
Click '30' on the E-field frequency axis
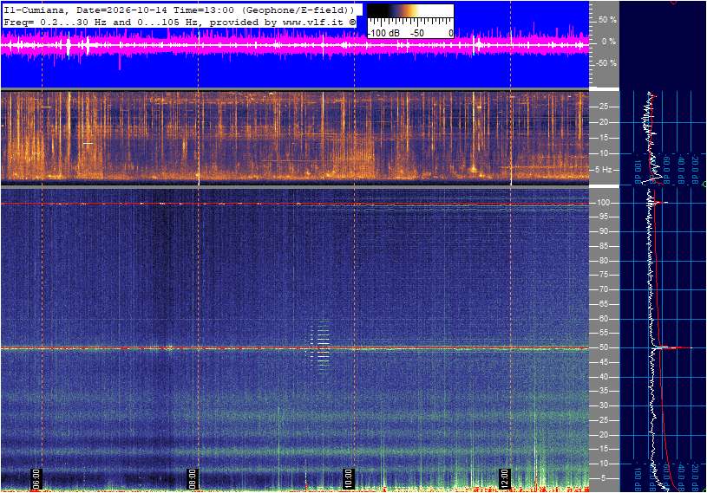(603, 405)
